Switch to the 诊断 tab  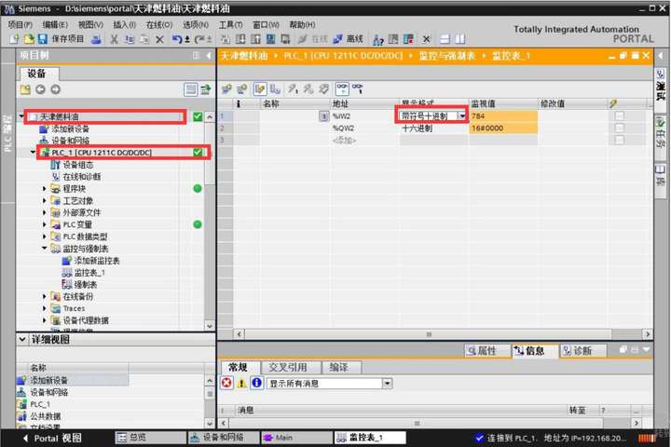click(582, 351)
